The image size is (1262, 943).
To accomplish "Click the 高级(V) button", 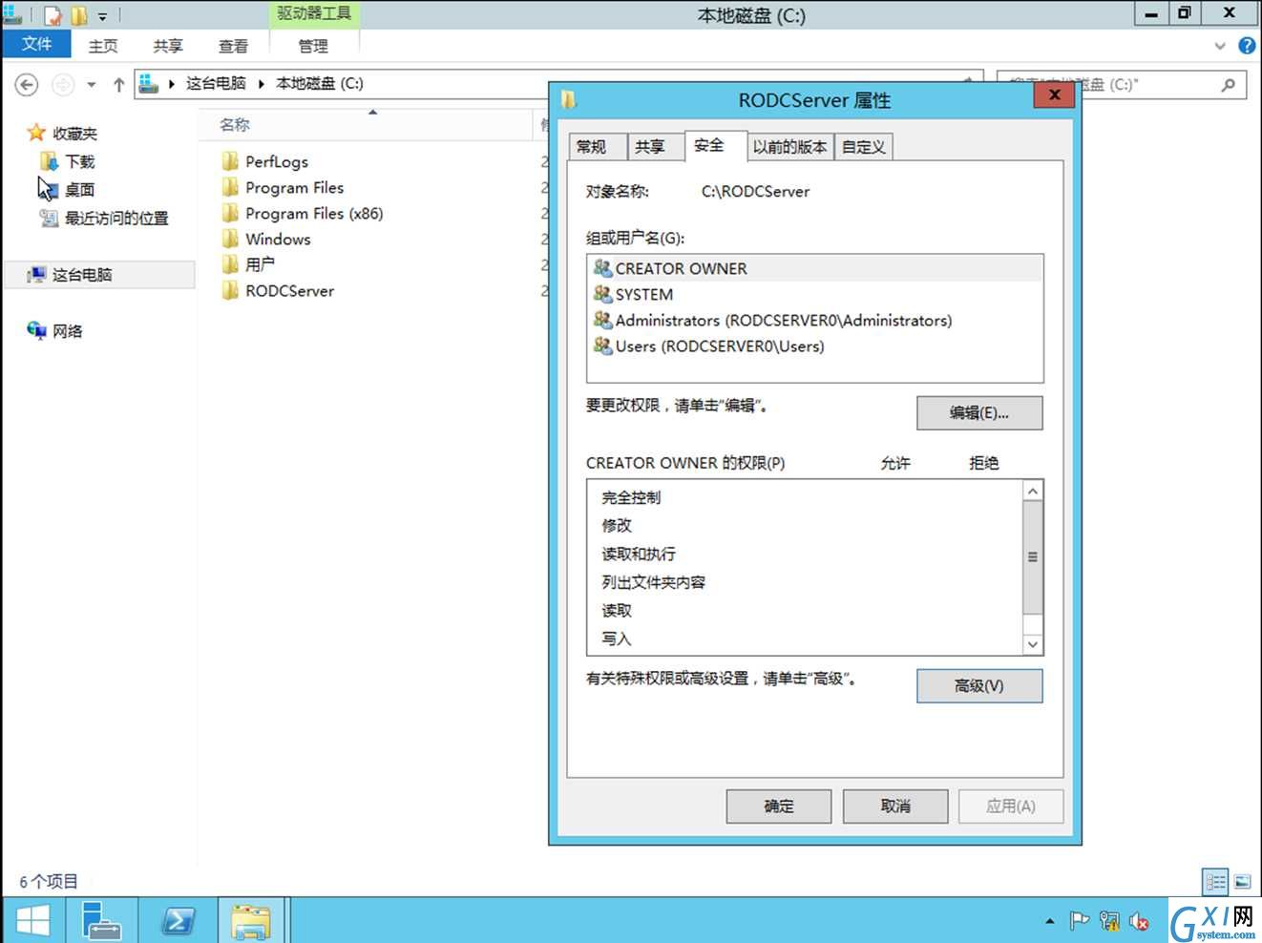I will pyautogui.click(x=979, y=685).
